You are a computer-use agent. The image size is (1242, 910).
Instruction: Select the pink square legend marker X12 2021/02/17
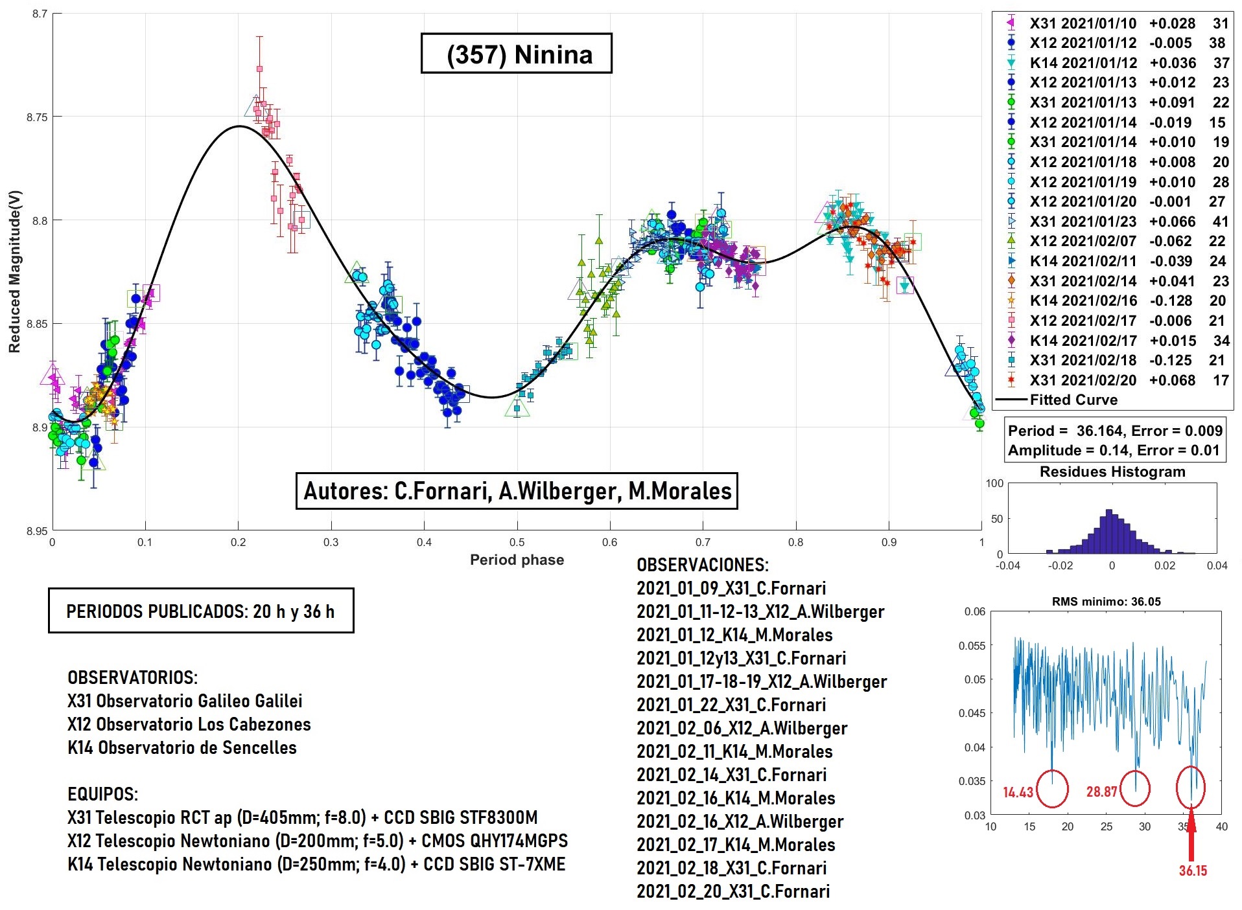pos(1011,321)
